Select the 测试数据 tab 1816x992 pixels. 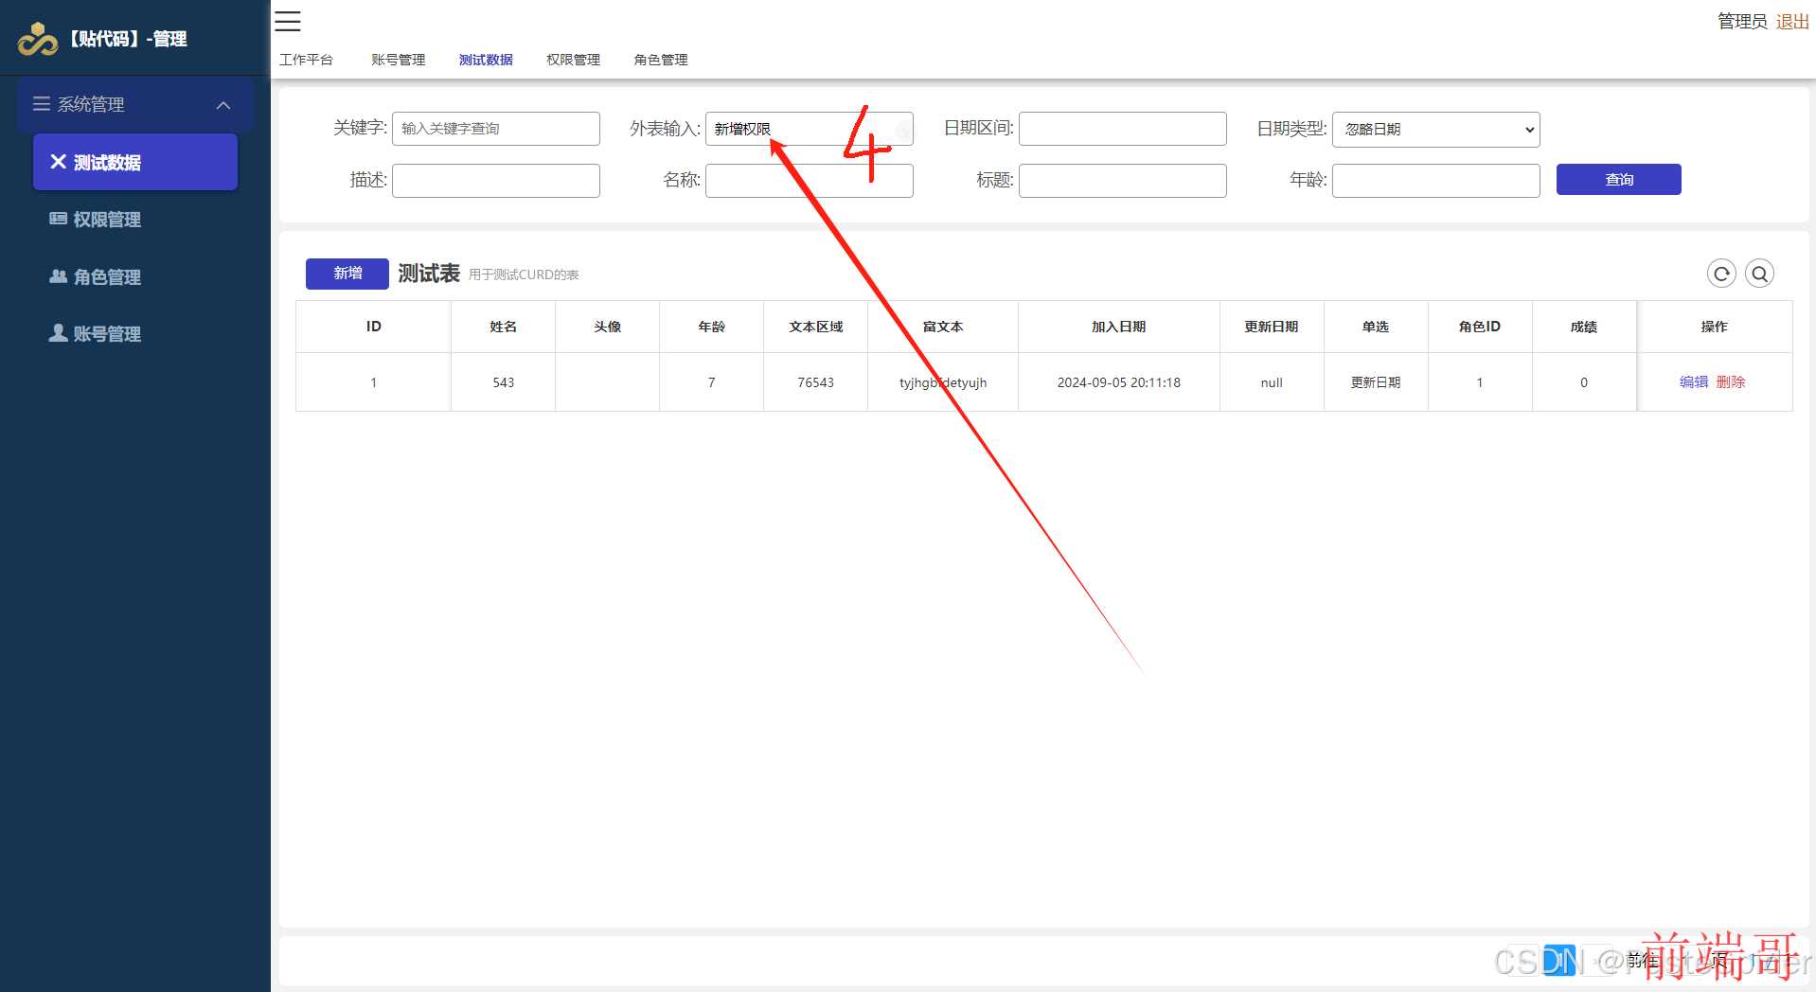click(x=486, y=60)
